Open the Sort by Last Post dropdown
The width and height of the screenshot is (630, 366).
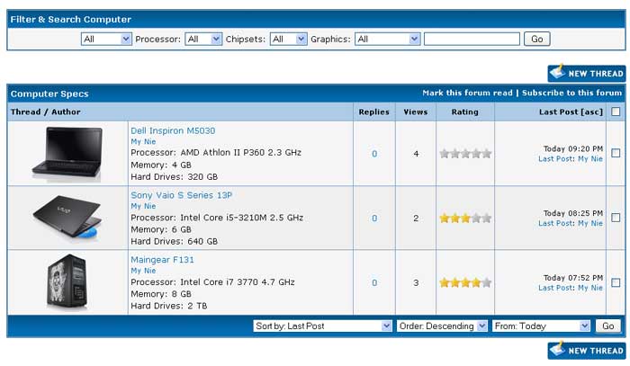click(323, 326)
